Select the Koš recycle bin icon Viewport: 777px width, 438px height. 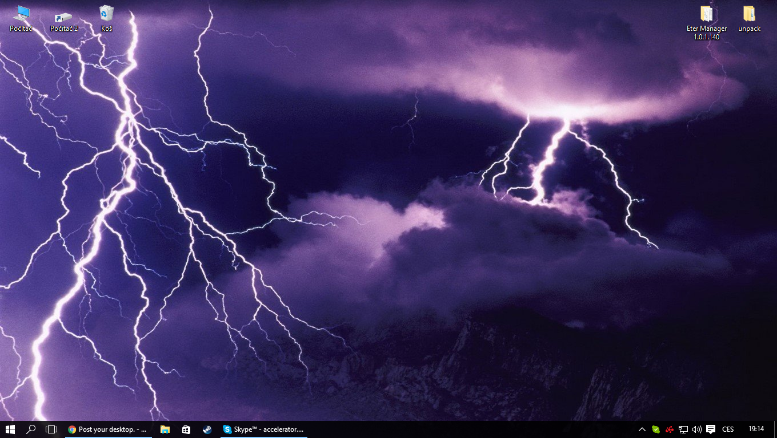click(x=106, y=18)
